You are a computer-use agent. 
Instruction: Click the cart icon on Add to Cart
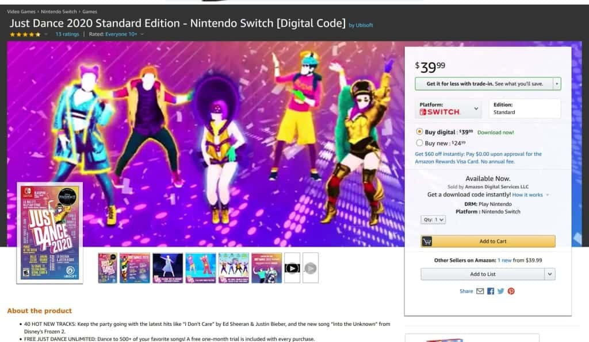(426, 242)
